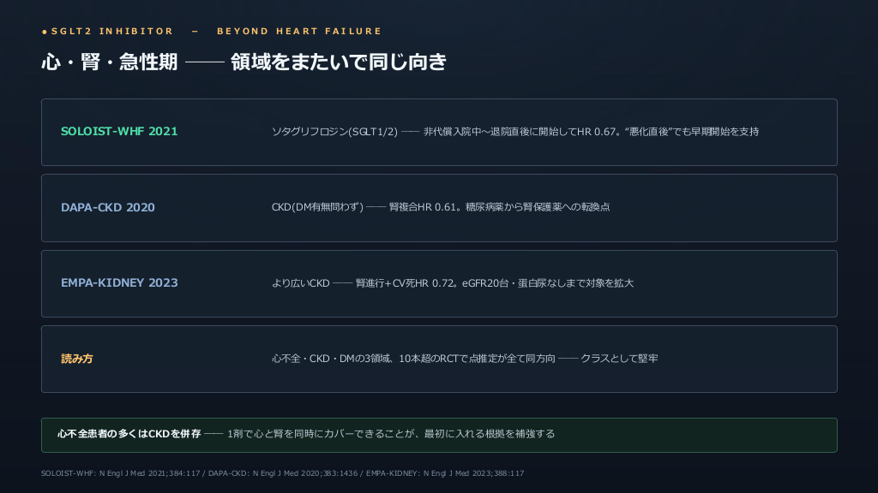Select the EMPA-KIDNEY card panel
The image size is (878, 493).
click(439, 284)
